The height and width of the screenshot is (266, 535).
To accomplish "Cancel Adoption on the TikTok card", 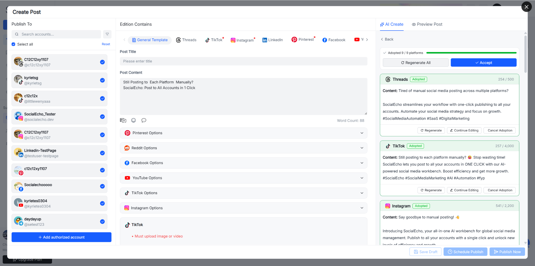I will (x=500, y=190).
